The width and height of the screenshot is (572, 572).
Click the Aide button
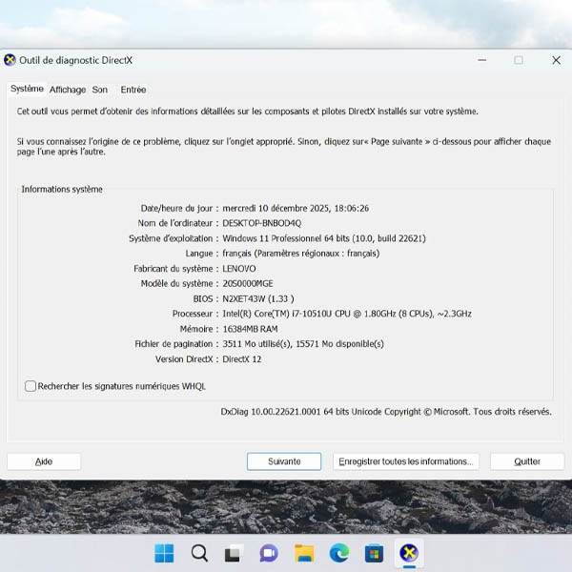pyautogui.click(x=44, y=461)
